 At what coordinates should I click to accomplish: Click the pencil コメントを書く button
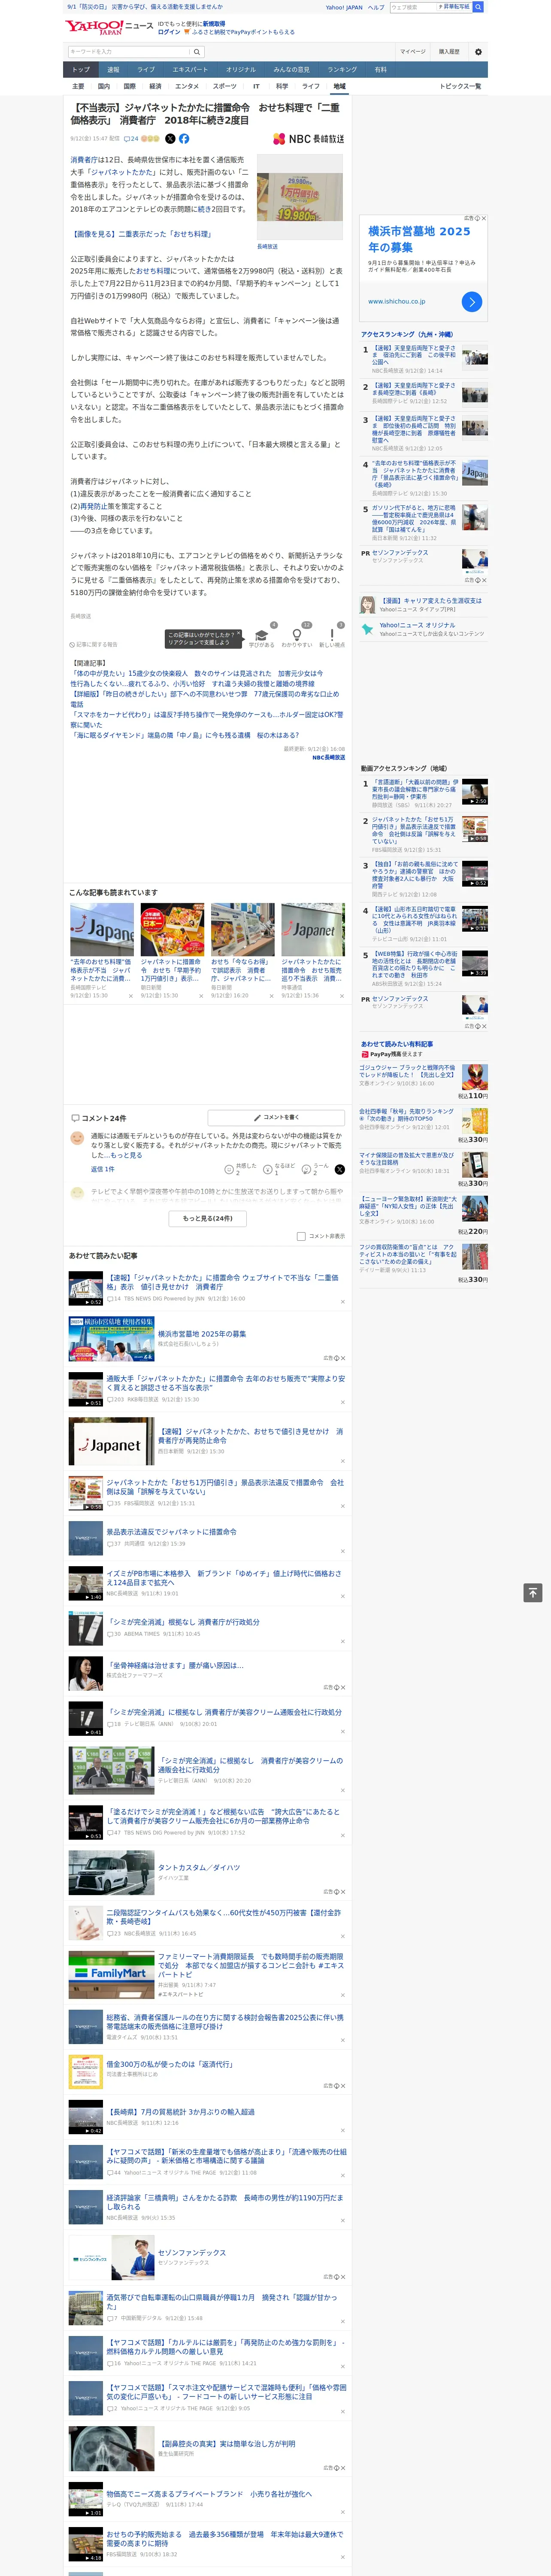coord(277,1117)
